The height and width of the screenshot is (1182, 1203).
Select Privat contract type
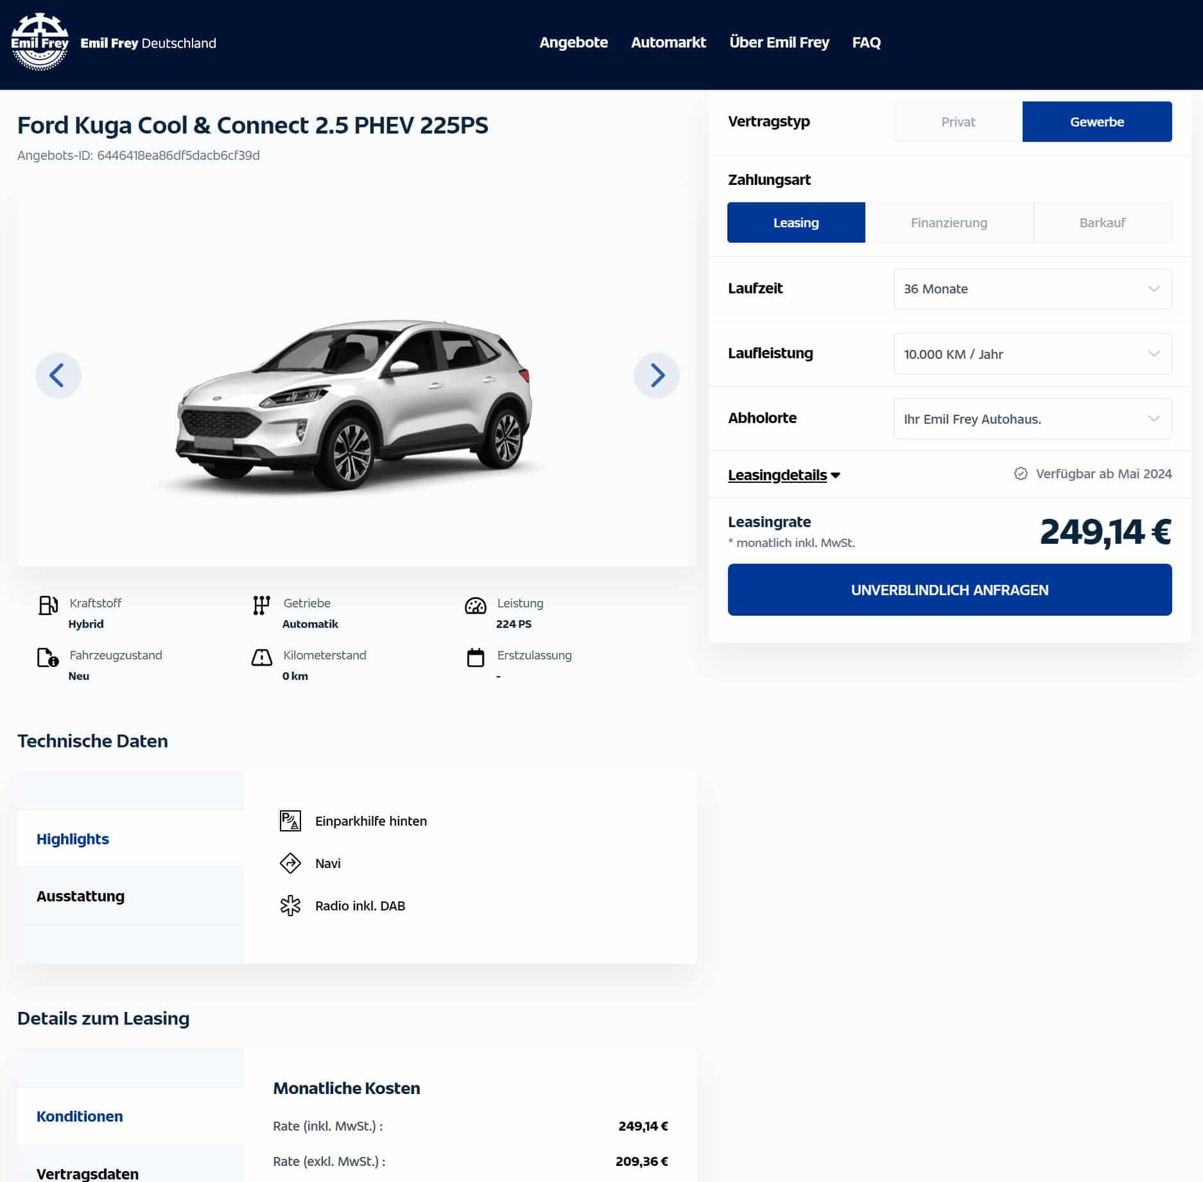click(958, 121)
